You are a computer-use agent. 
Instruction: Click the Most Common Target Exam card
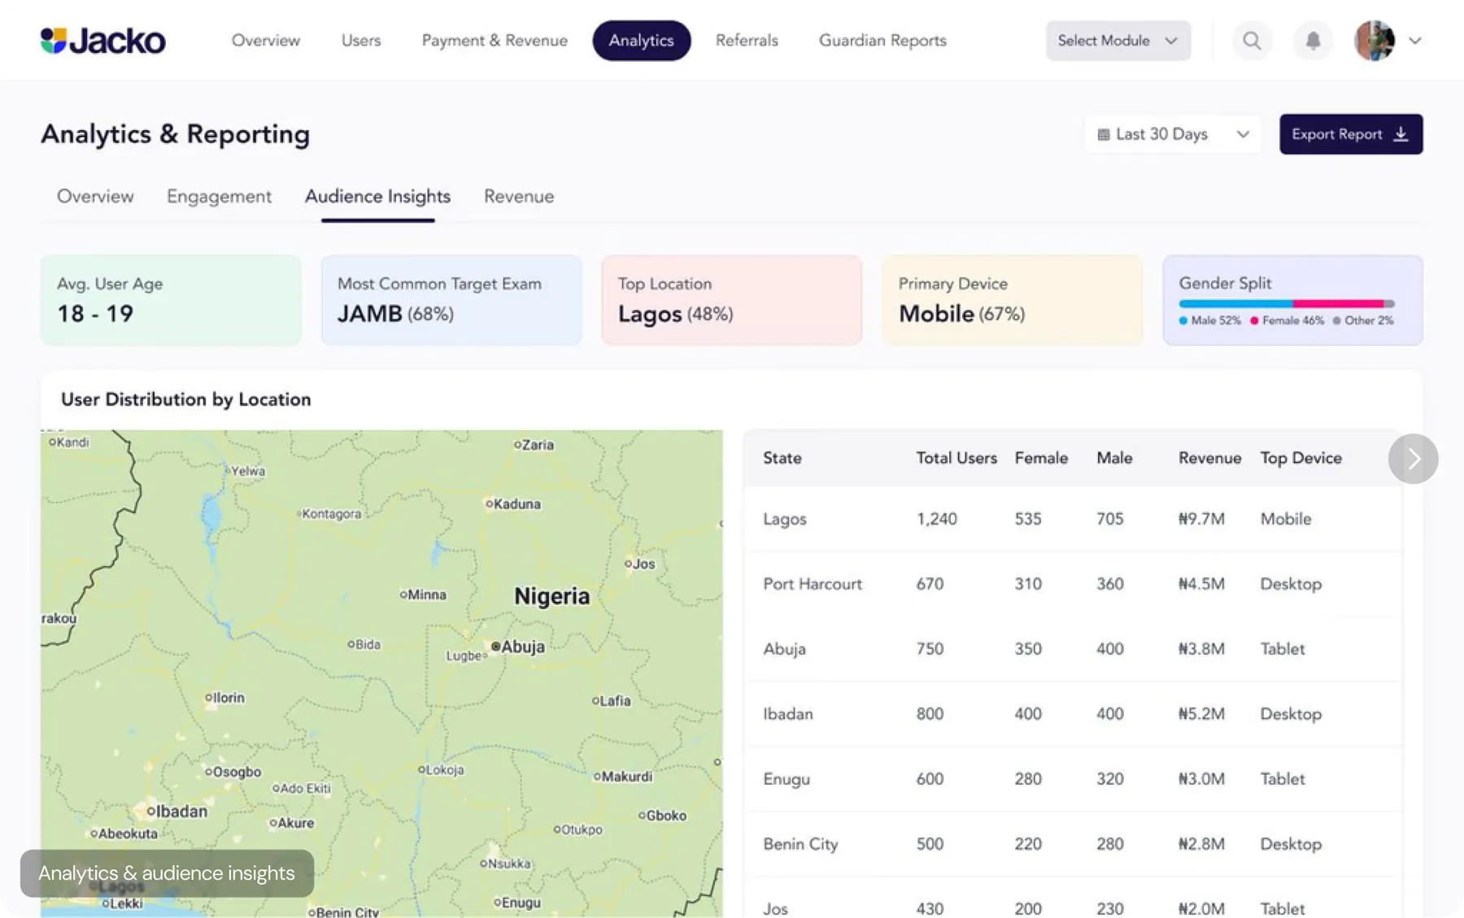[451, 300]
